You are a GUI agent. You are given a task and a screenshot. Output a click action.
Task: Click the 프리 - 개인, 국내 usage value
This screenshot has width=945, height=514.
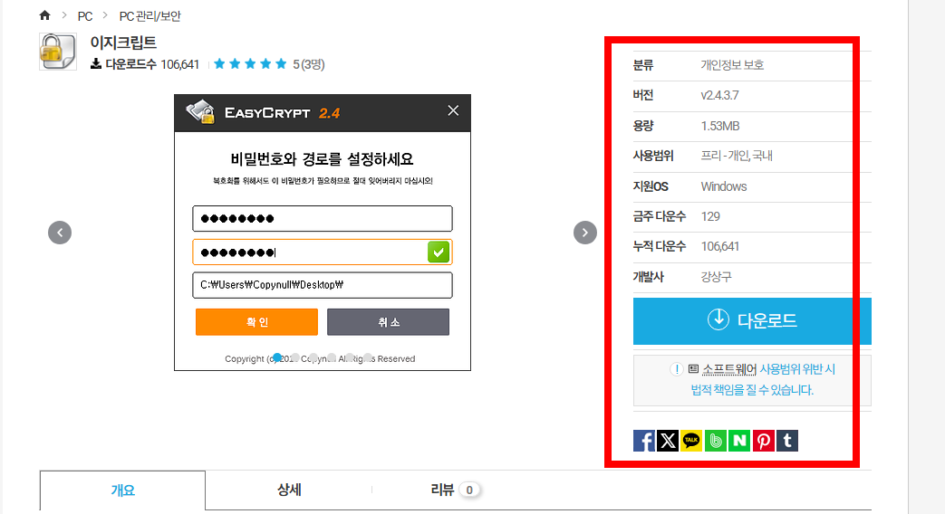click(x=737, y=156)
